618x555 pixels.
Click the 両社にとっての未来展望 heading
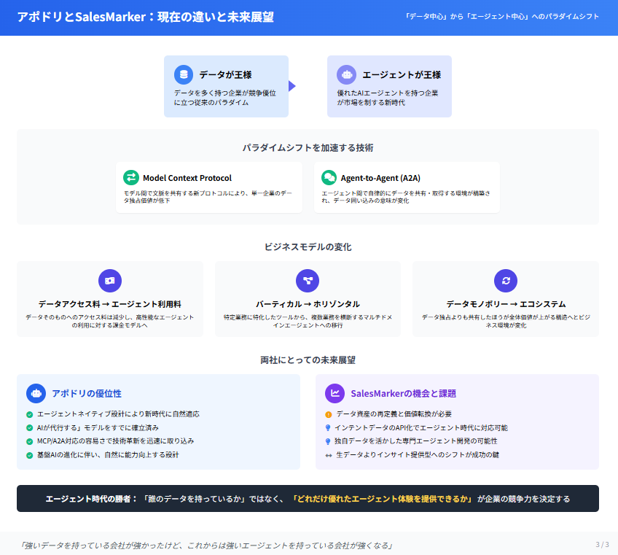click(x=308, y=360)
